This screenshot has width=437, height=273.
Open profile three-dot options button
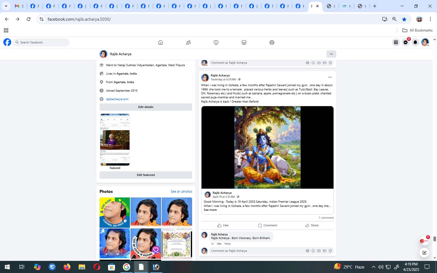coord(331,54)
